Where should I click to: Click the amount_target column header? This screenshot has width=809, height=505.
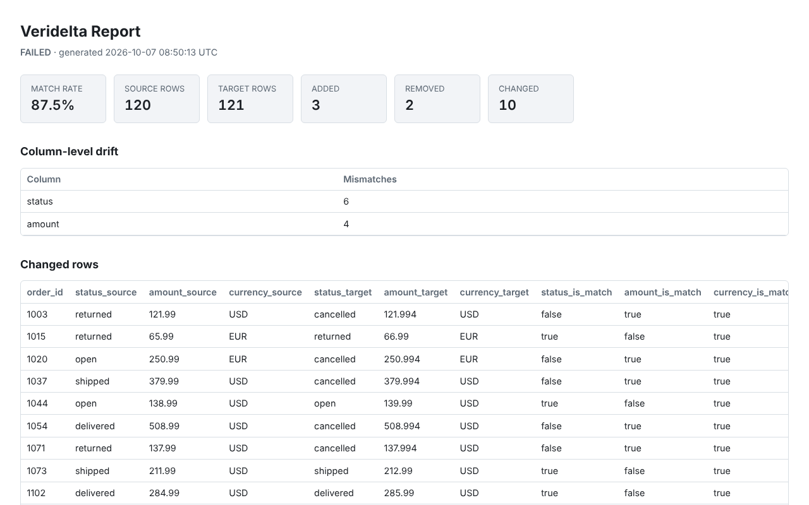(x=416, y=292)
